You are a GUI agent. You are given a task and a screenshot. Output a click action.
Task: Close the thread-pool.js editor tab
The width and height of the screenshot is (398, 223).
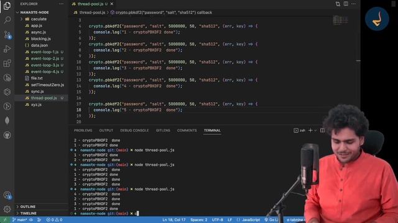pyautogui.click(x=112, y=4)
